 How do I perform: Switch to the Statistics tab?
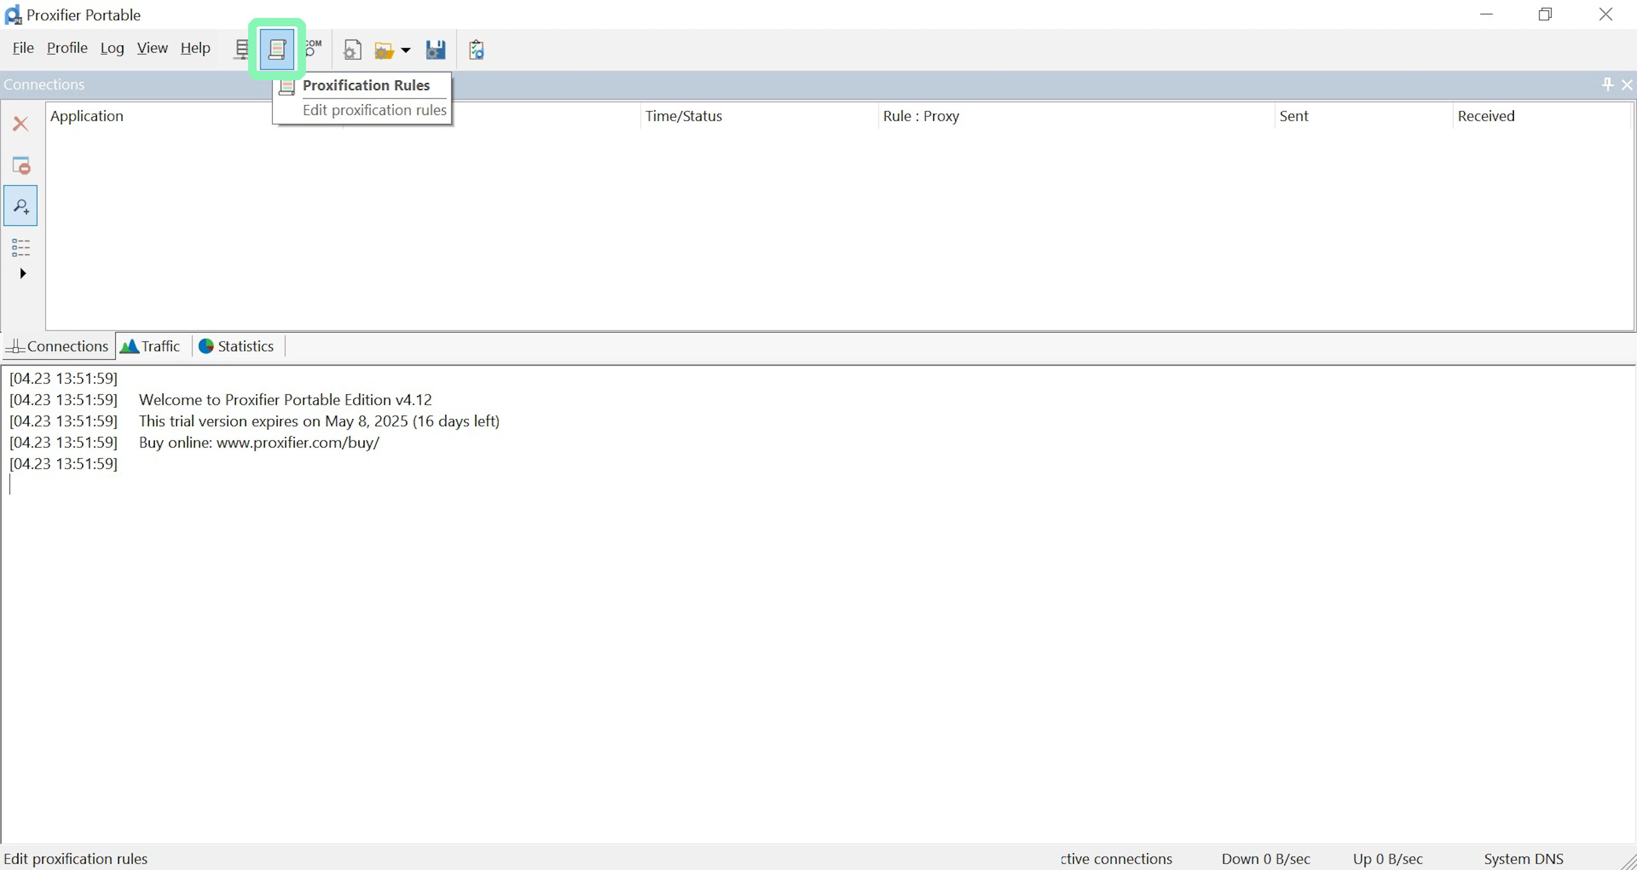point(237,346)
